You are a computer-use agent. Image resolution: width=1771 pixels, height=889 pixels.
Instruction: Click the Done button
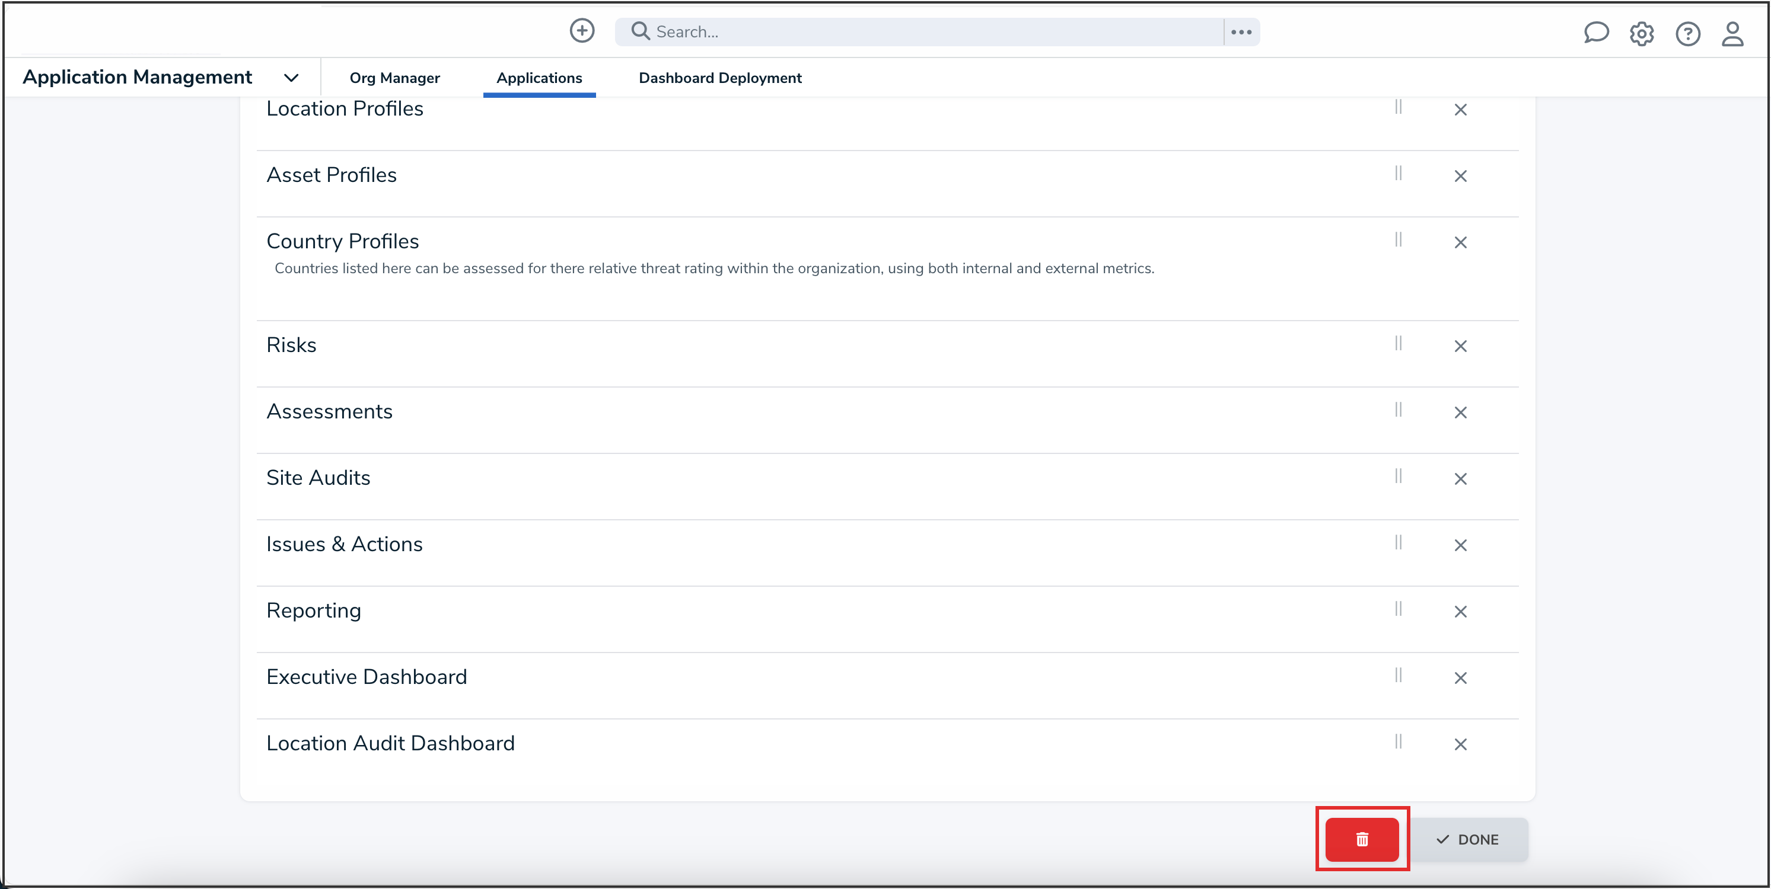point(1468,839)
